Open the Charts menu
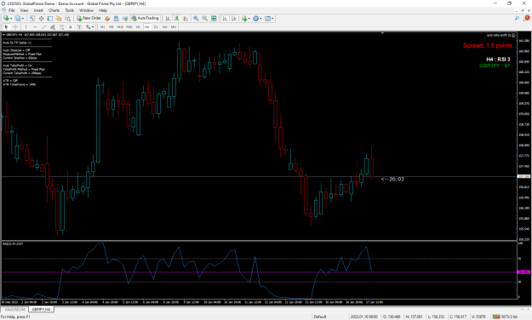The height and width of the screenshot is (320, 532). tap(54, 10)
